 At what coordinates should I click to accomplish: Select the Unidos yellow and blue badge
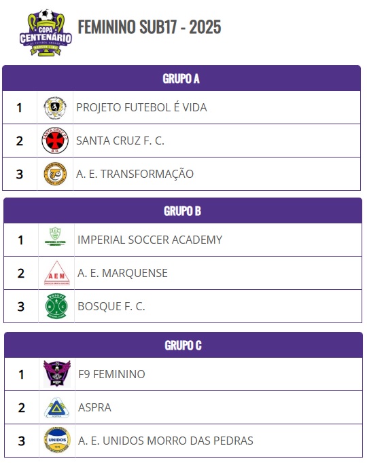click(x=57, y=440)
